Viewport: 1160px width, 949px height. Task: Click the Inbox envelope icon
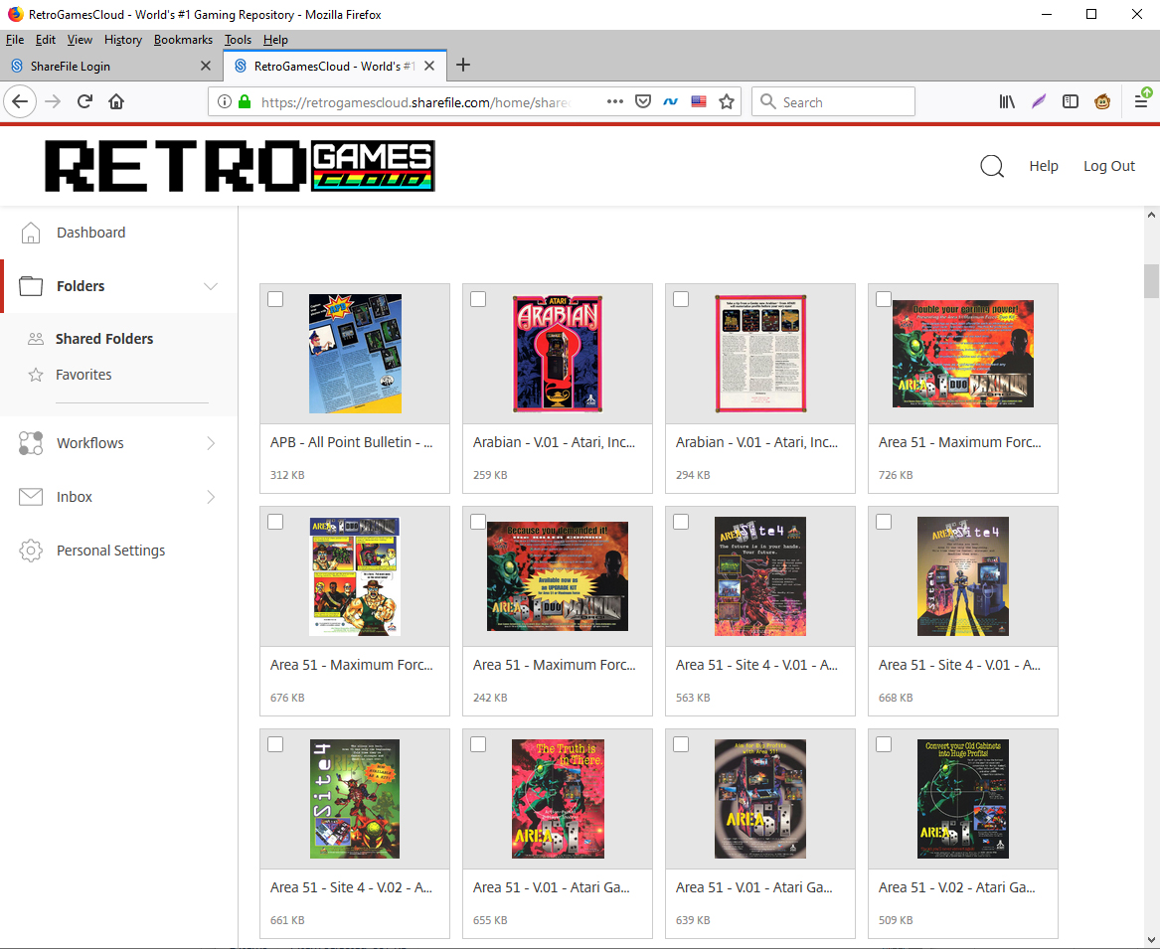click(31, 496)
